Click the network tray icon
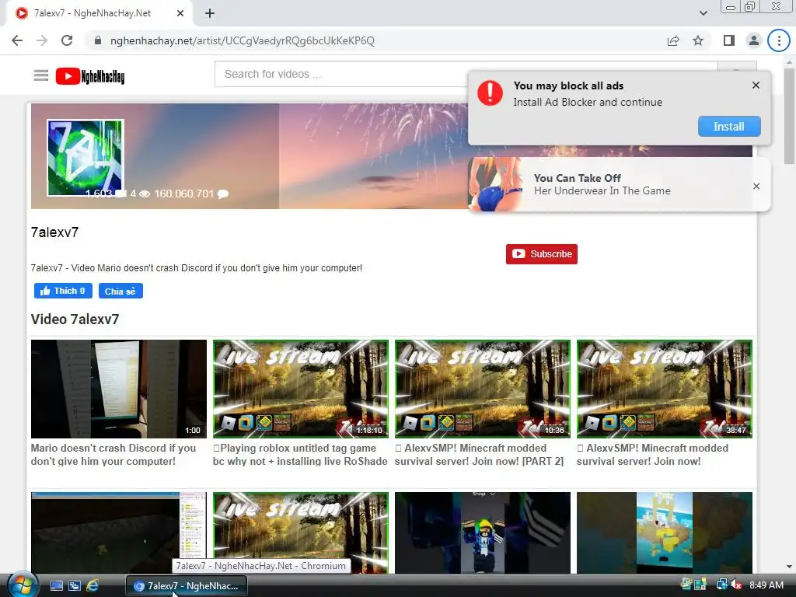 tap(721, 585)
